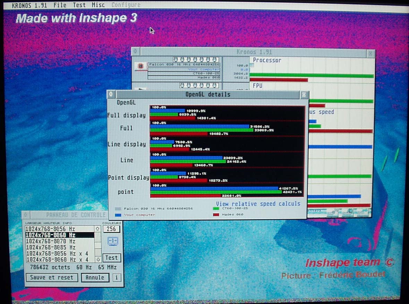Click the Test button in control panel
409x304 pixels.
click(x=111, y=258)
